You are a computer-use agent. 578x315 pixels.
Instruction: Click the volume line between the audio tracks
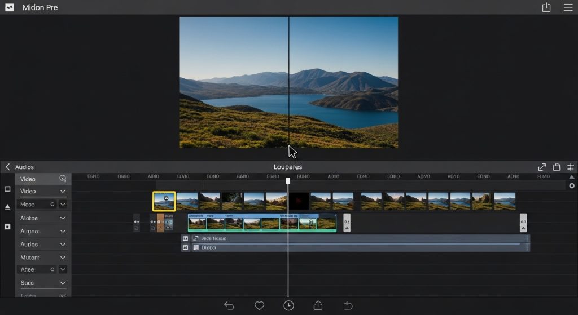[x=356, y=243]
